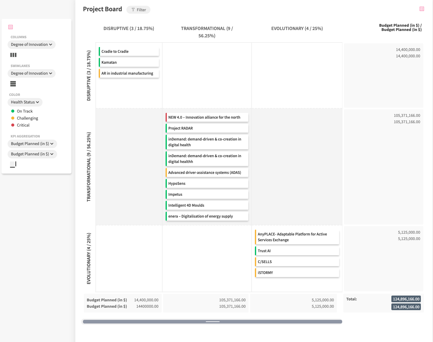Open the Cradle to Cradle project card
The height and width of the screenshot is (342, 433).
[129, 52]
